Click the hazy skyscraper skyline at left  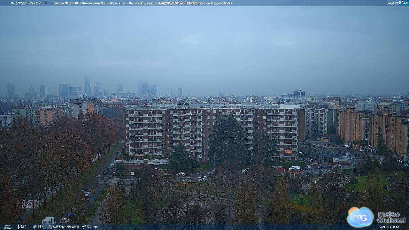[x=80, y=88]
